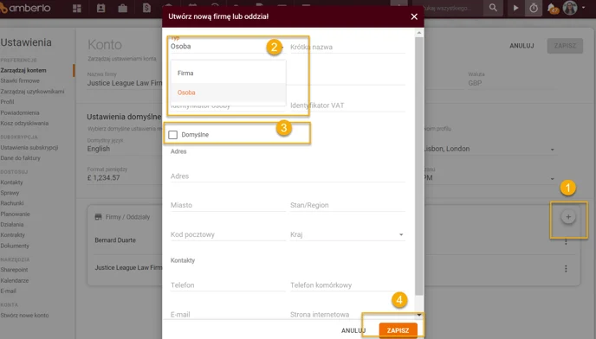
Task: Open the invoice dollar icon in top bar
Action: [146, 8]
